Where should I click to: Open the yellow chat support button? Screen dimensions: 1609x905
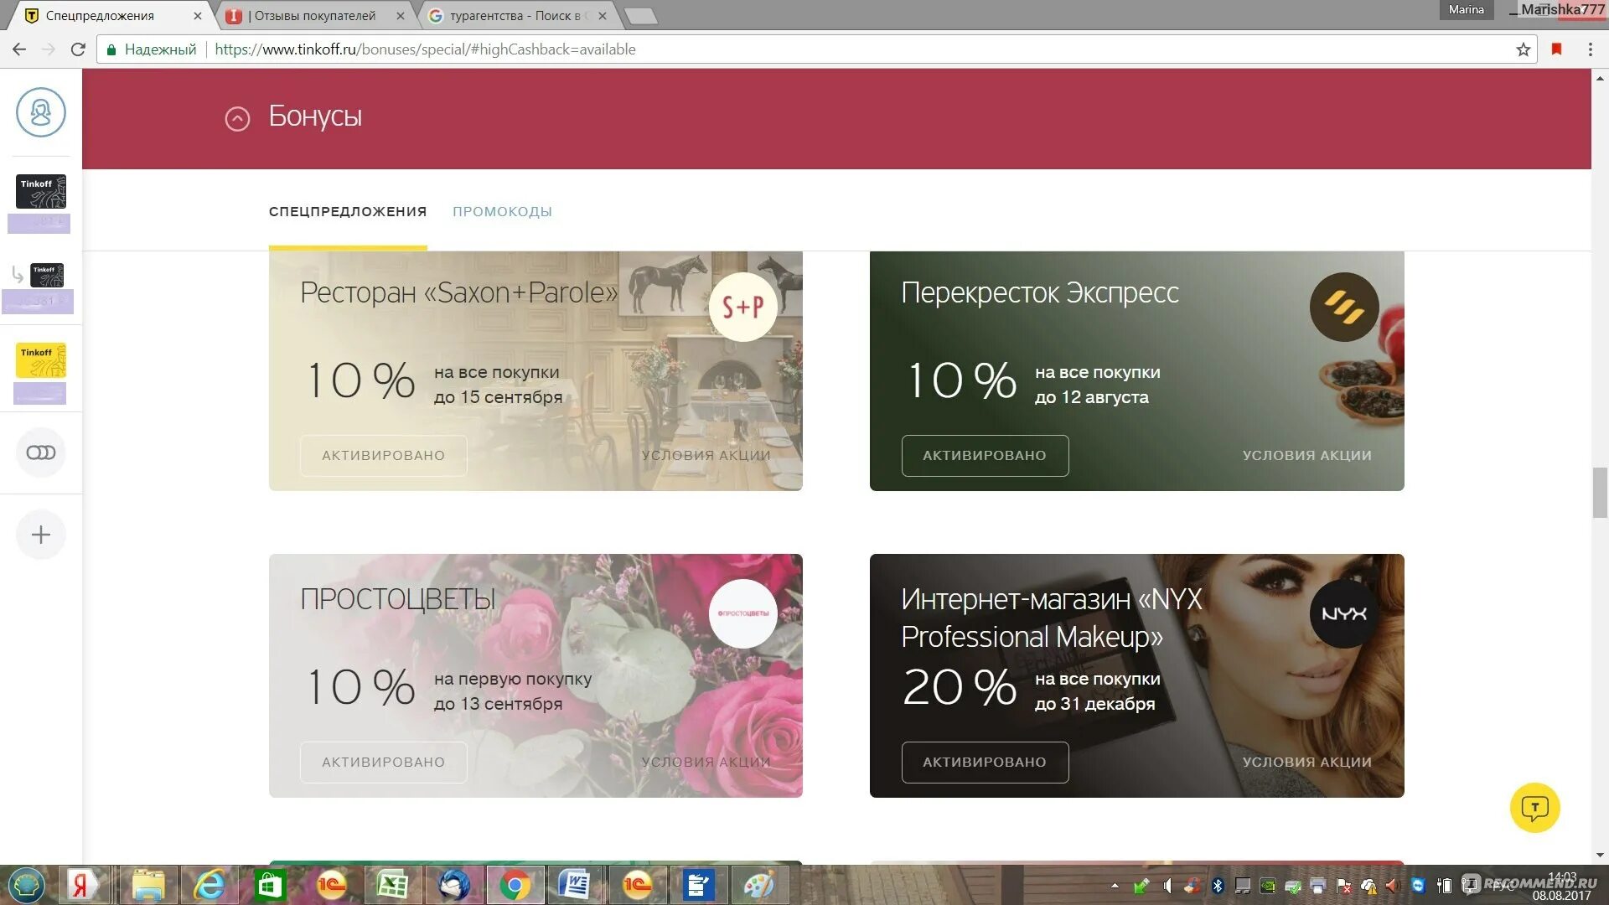point(1534,808)
